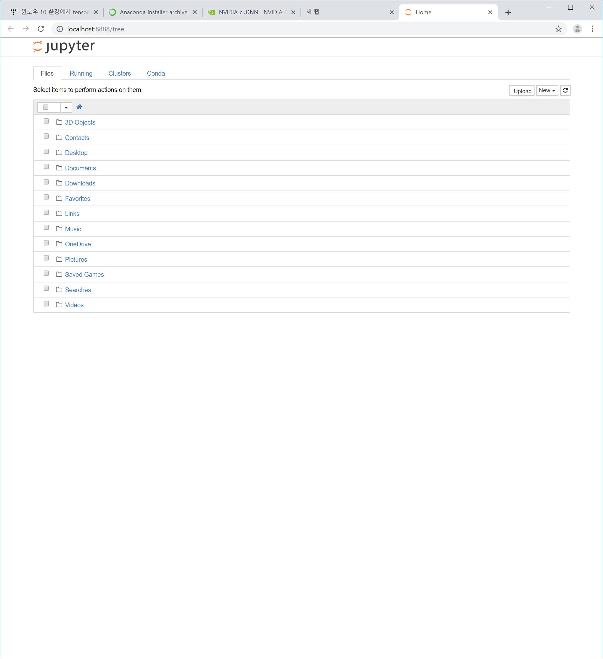The height and width of the screenshot is (659, 603).
Task: Switch to the Running tab
Action: coord(81,73)
